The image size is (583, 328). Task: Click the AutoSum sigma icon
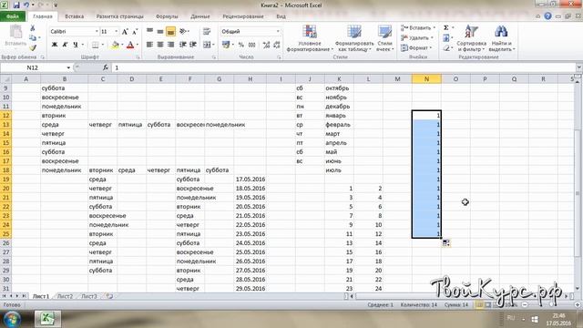446,28
